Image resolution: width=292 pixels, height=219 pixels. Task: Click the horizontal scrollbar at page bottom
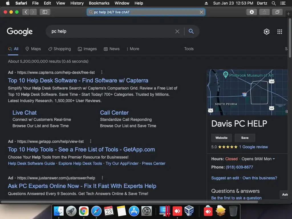click(129, 202)
